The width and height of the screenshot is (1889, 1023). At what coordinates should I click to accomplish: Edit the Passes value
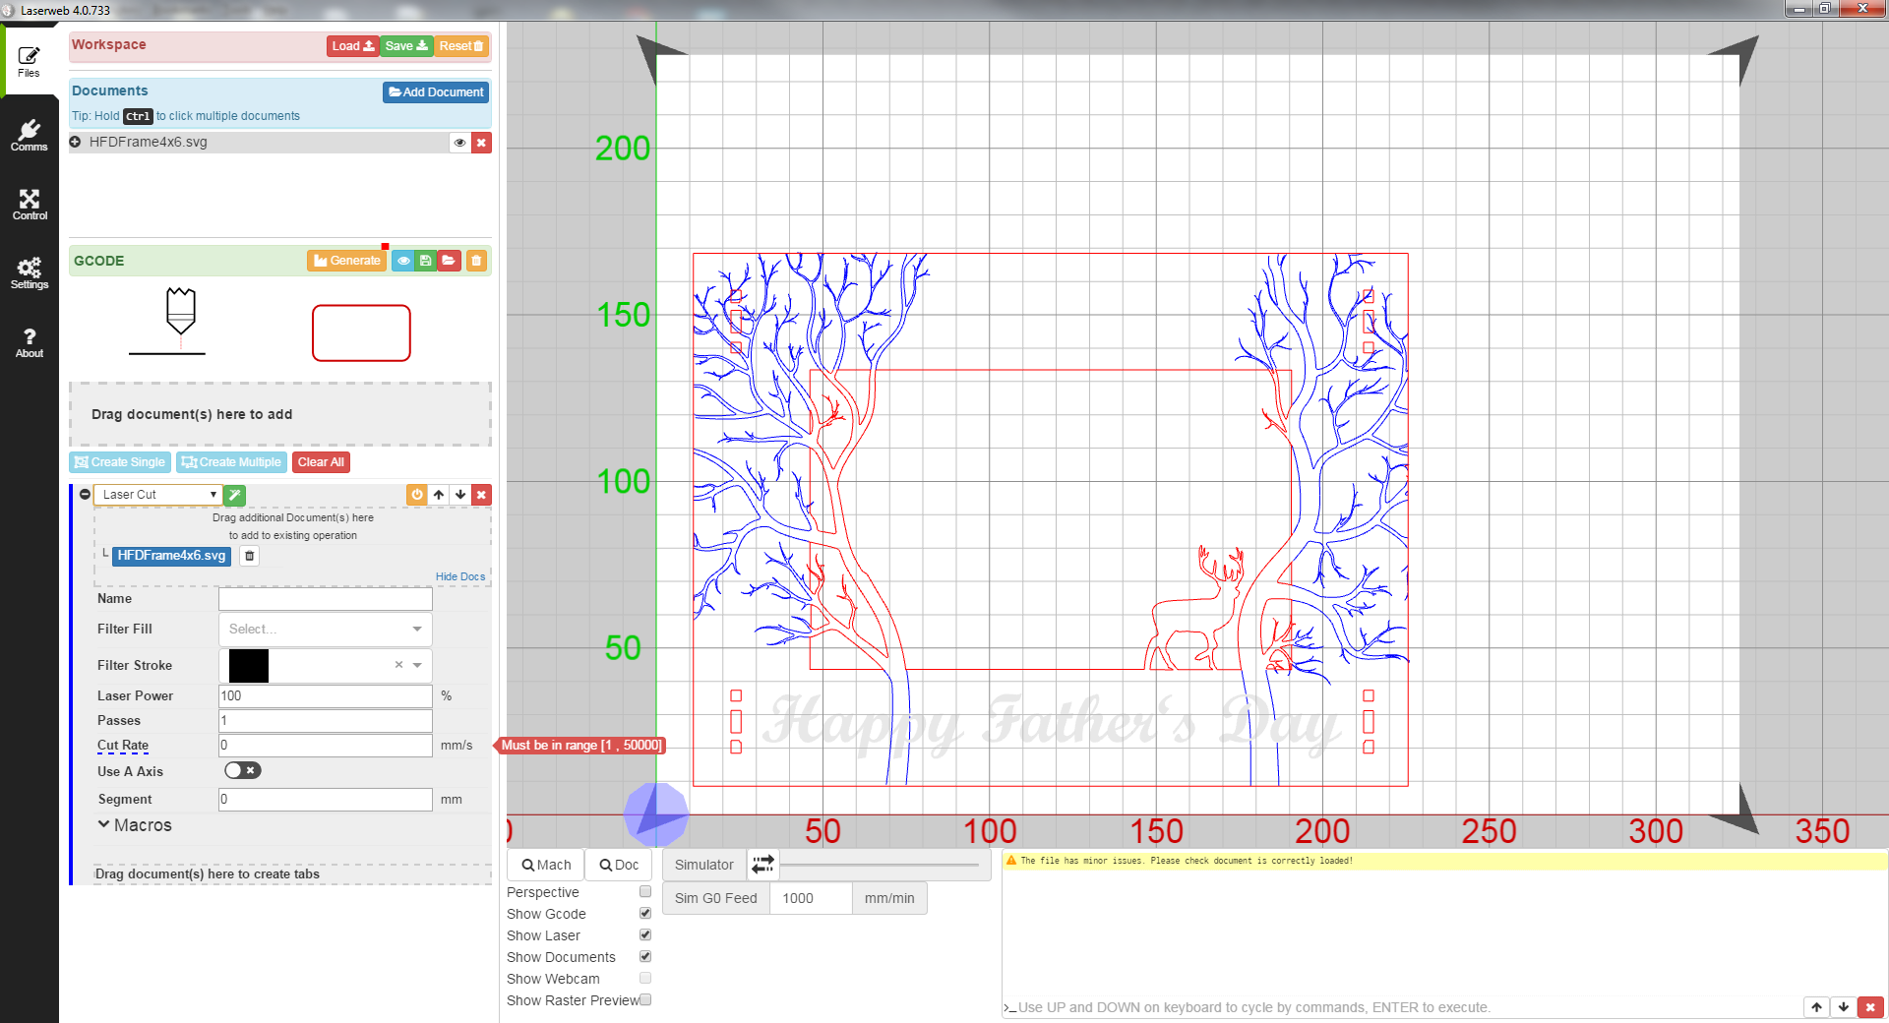coord(325,721)
